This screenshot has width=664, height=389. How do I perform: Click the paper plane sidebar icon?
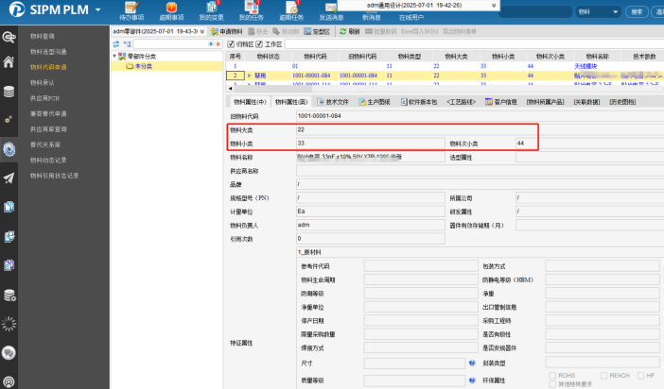(x=9, y=178)
